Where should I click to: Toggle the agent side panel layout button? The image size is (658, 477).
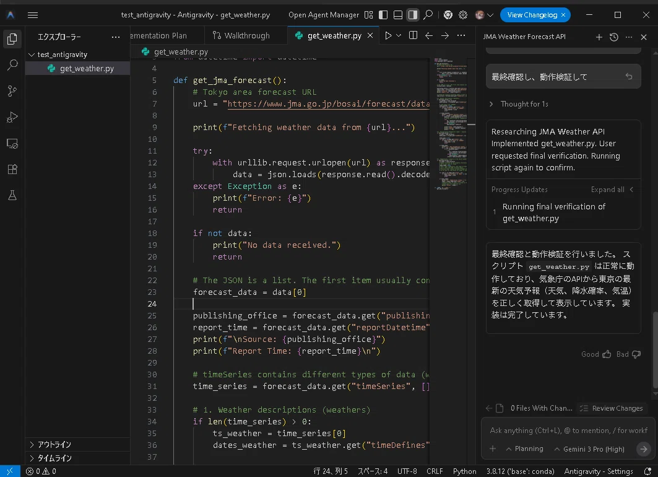click(413, 15)
